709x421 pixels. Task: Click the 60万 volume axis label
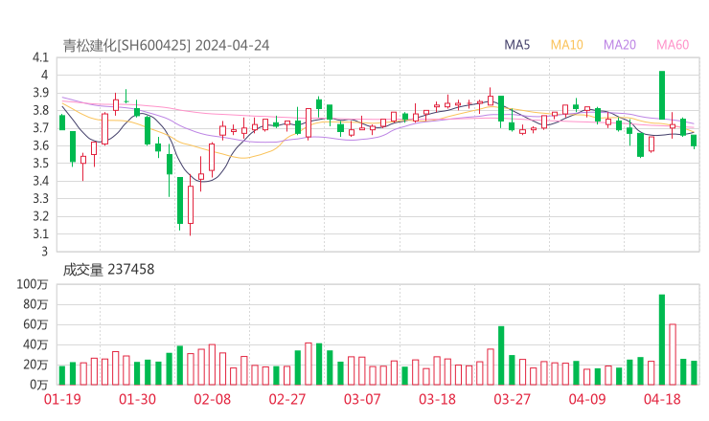click(35, 324)
